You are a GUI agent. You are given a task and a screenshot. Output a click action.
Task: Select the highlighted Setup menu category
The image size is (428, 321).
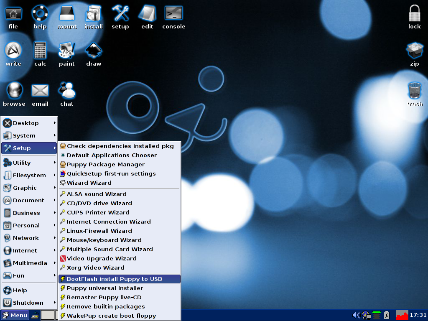click(29, 148)
